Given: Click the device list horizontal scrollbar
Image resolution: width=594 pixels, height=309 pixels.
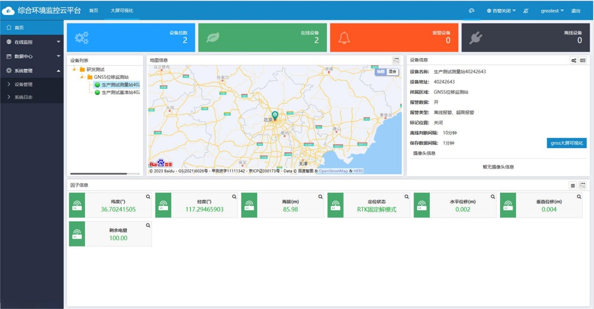Looking at the screenshot, I should coord(99,174).
